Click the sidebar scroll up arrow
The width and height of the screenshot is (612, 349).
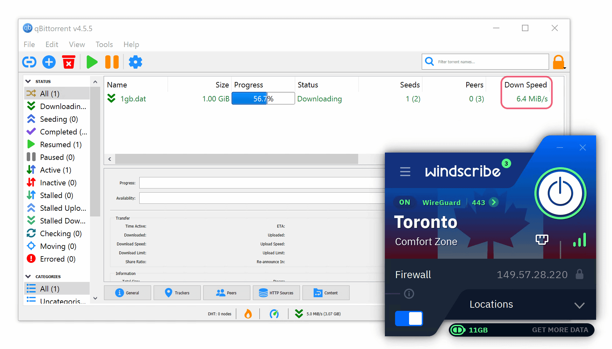click(95, 82)
